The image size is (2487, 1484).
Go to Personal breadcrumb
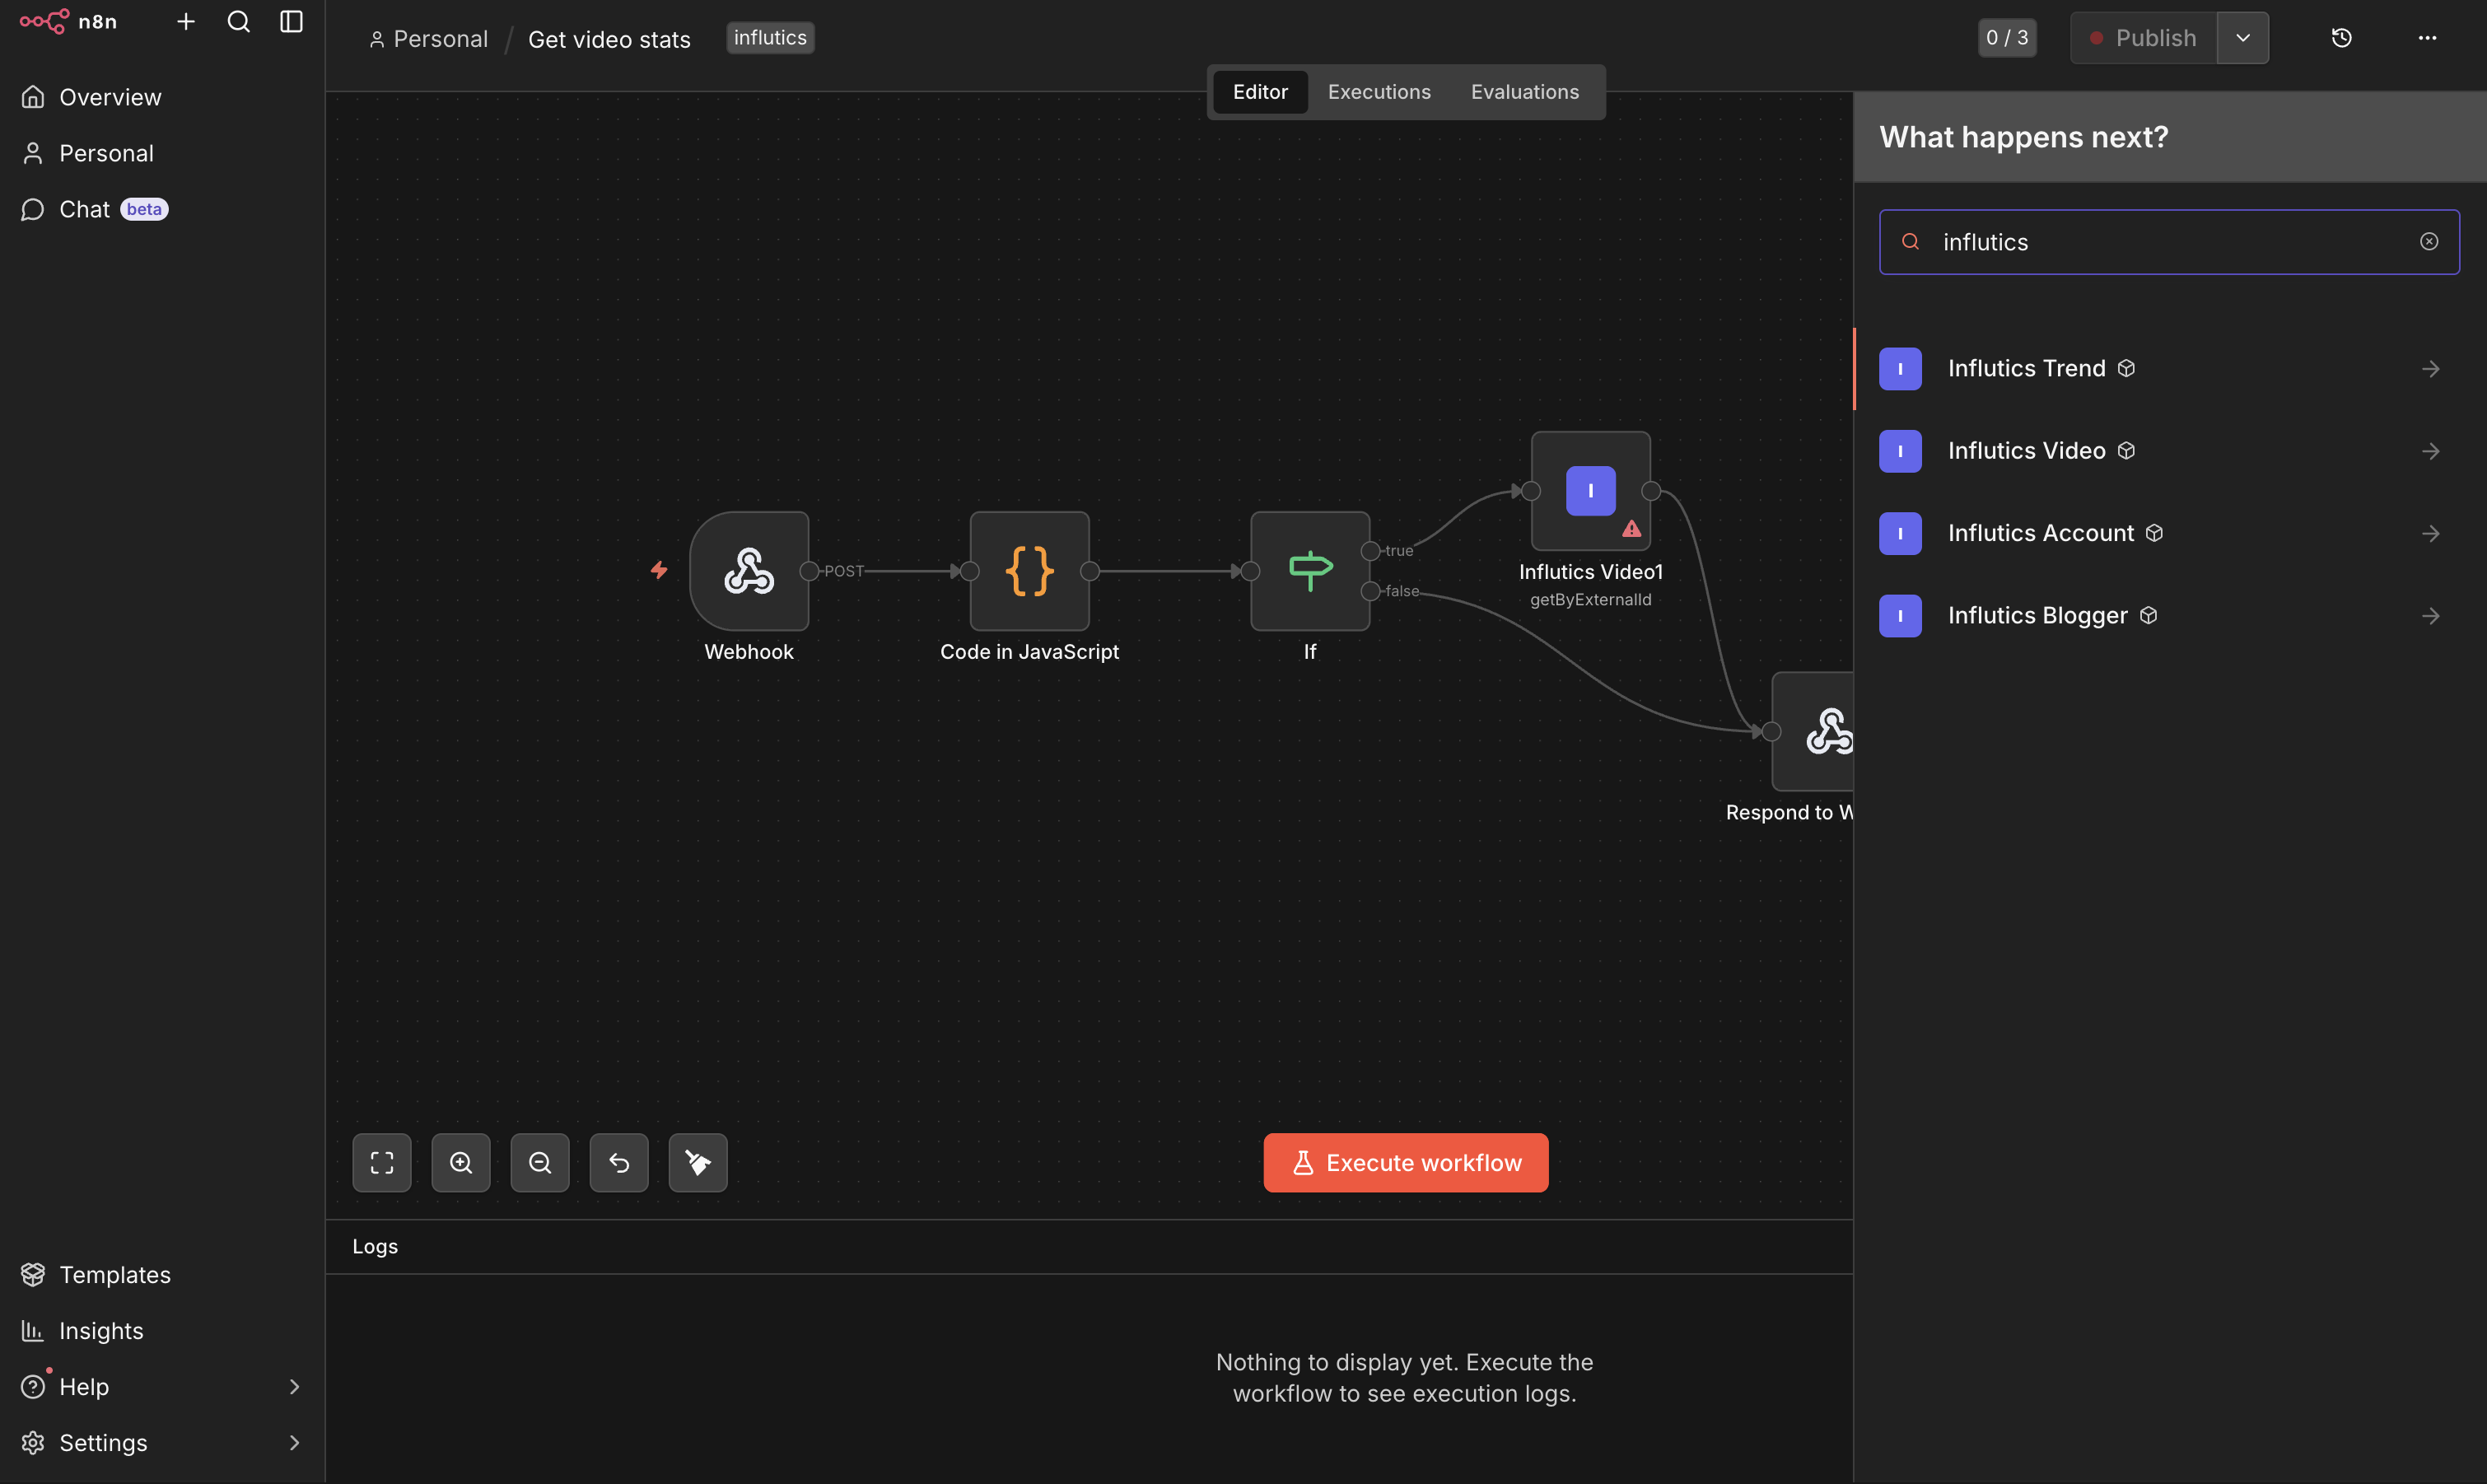click(428, 39)
